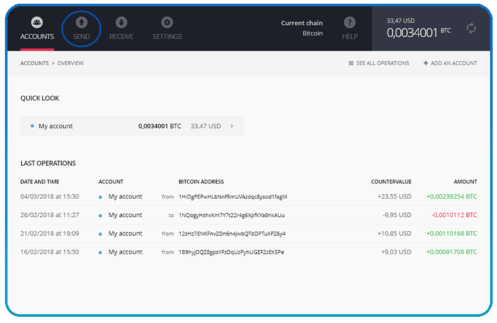This screenshot has width=497, height=323.
Task: Click the +0,00091708 BTC amount
Action: pyautogui.click(x=452, y=252)
